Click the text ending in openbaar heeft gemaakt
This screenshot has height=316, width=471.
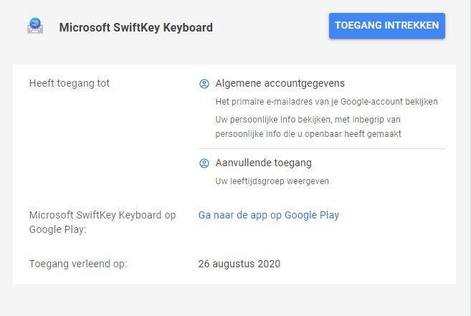[308, 134]
